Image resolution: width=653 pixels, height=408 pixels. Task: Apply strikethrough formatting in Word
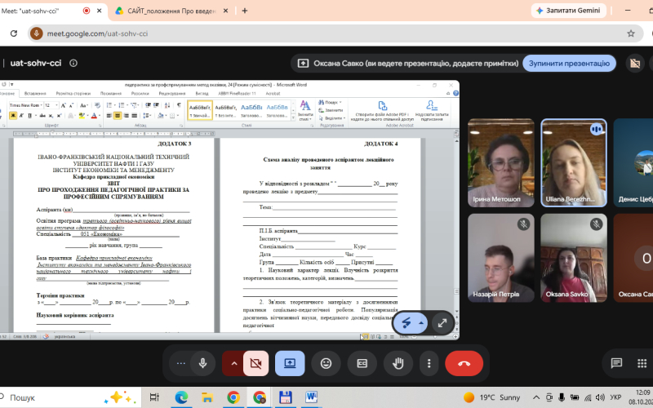(42, 115)
